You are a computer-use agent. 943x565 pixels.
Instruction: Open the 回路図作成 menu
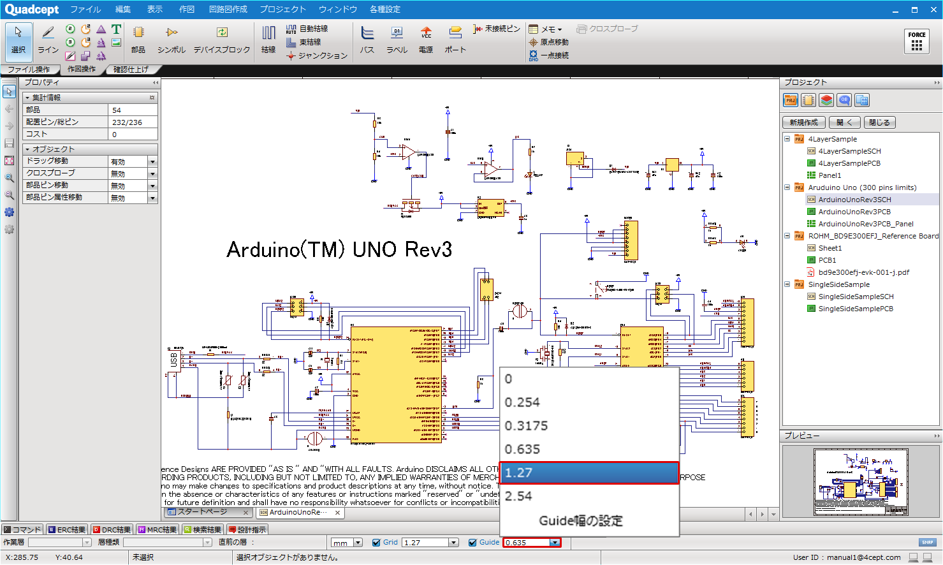point(228,10)
